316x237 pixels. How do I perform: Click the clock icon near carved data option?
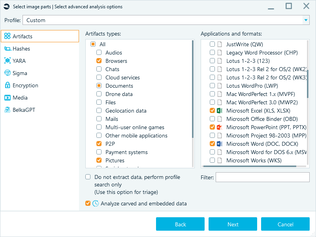tap(95, 203)
